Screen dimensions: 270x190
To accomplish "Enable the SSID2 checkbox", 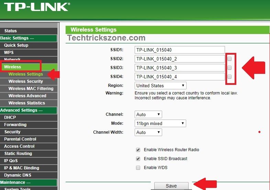I will click(229, 59).
